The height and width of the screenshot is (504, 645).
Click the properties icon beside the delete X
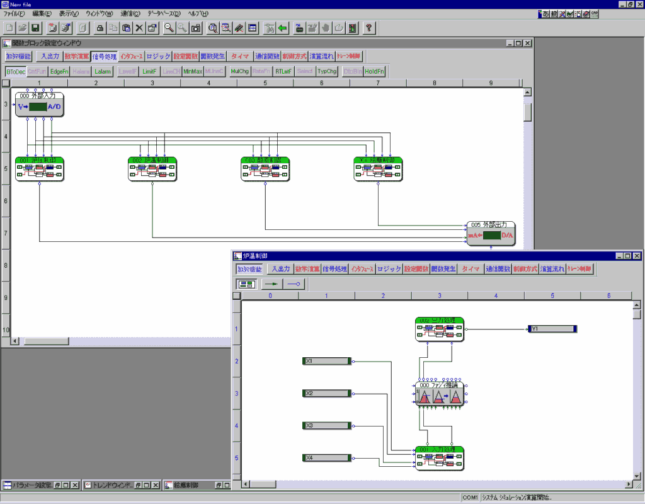coord(152,28)
